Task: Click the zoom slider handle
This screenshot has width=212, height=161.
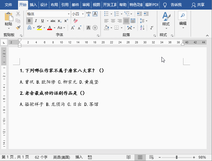Action: tap(177, 157)
